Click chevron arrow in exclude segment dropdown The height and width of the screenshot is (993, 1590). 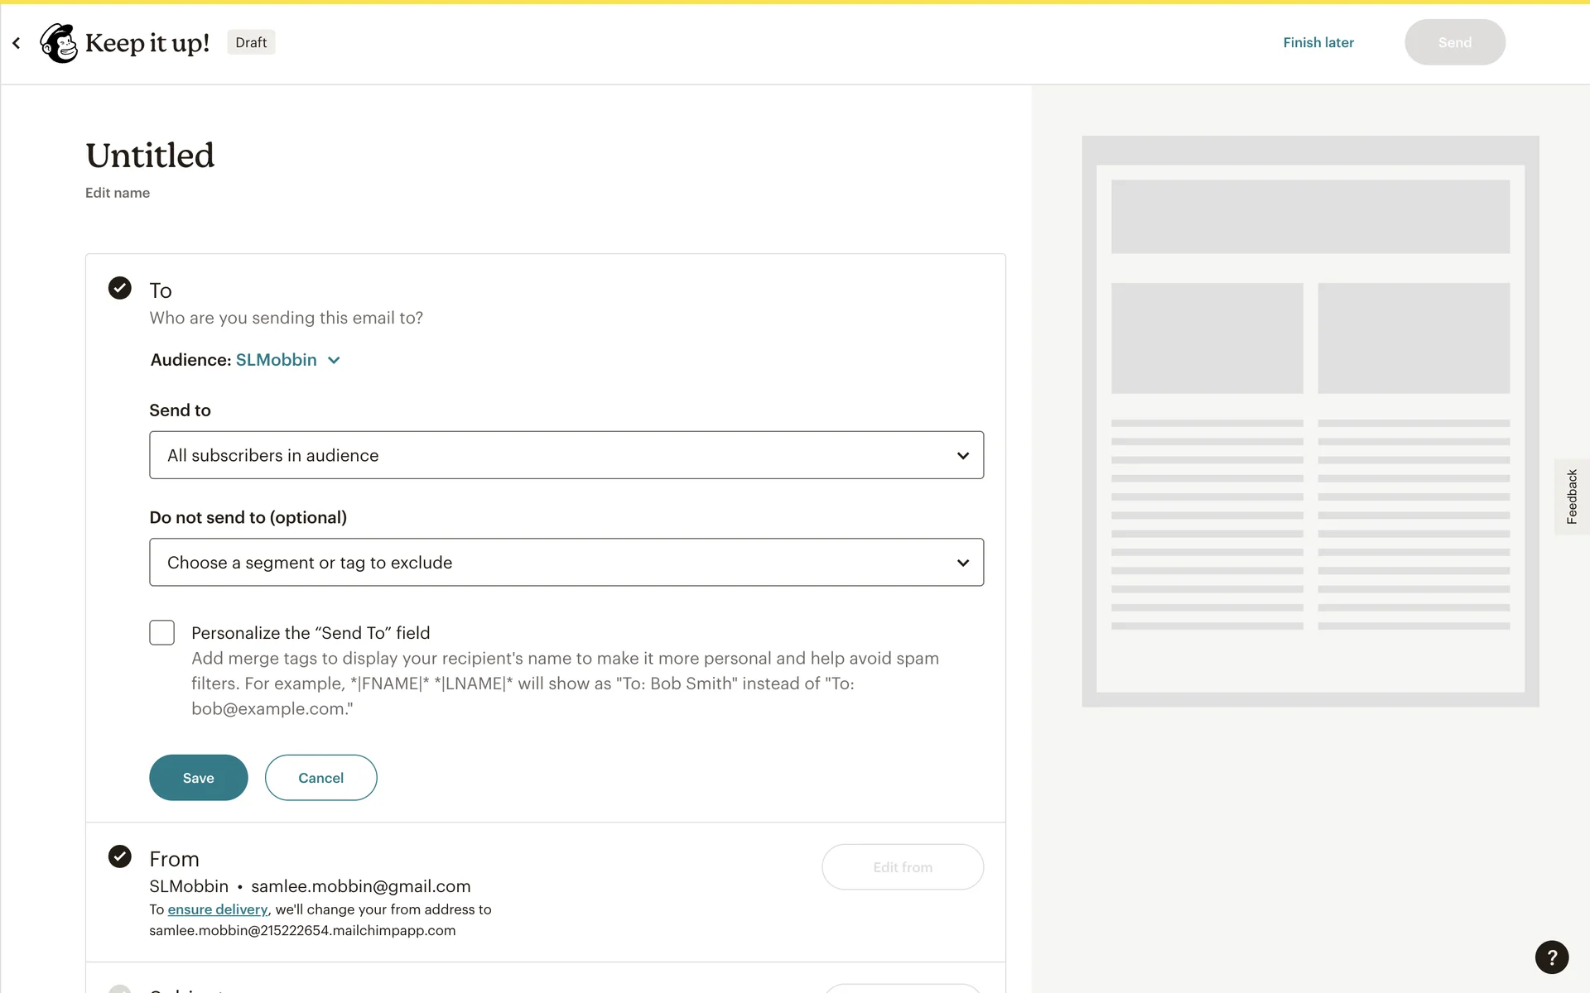[x=962, y=563]
